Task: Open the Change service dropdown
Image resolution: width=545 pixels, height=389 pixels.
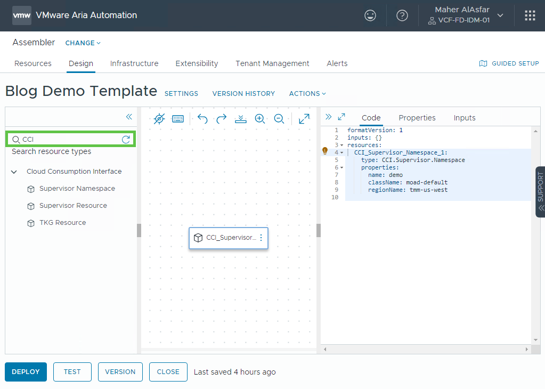Action: point(83,43)
